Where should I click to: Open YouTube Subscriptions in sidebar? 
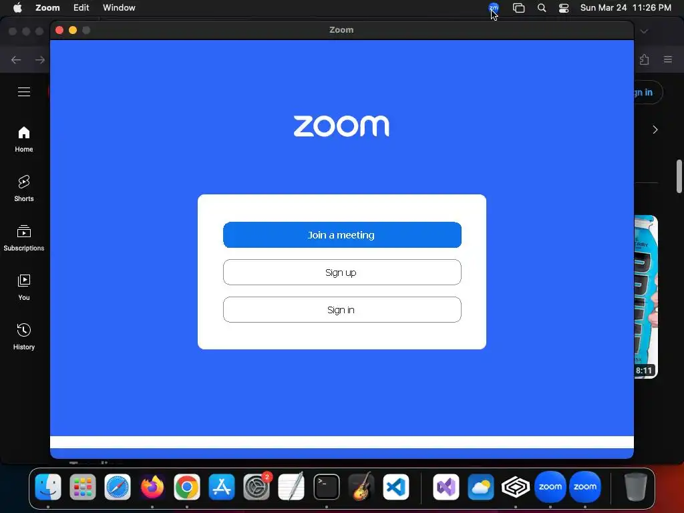24,238
